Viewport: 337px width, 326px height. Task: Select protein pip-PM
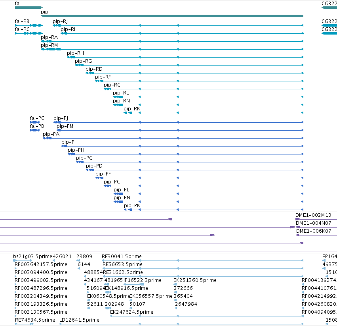click(65, 126)
